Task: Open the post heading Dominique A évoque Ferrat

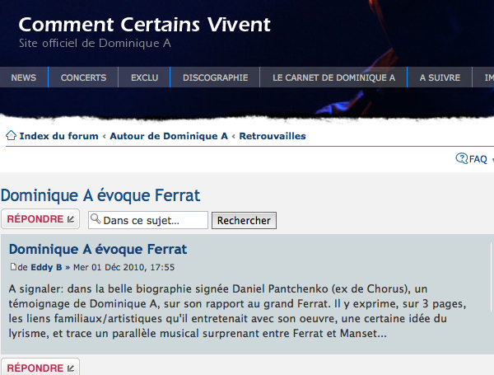Action: click(x=98, y=249)
